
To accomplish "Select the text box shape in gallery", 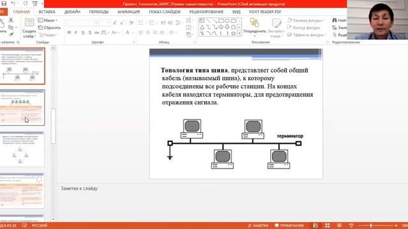I will point(202,20).
